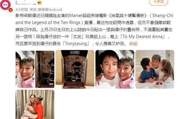
Task: Open the children kissing boy cake thumbnail
Action: [155, 69]
